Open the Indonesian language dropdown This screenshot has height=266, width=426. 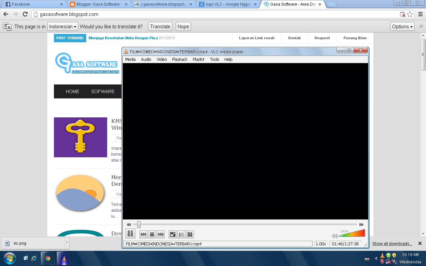pos(63,27)
